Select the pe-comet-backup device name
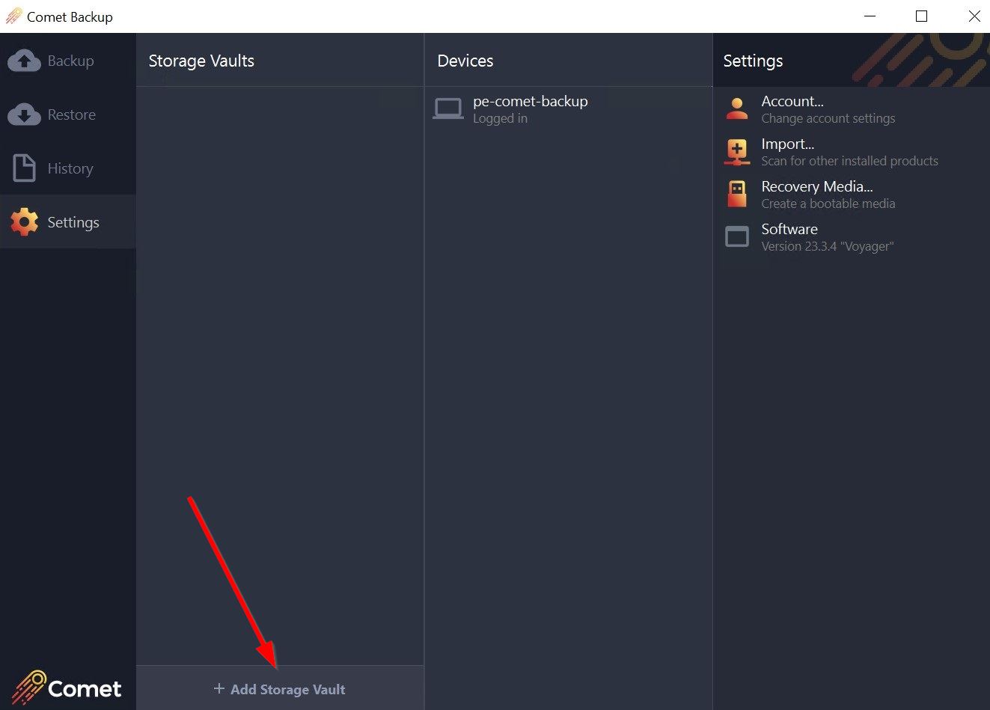This screenshot has width=990, height=710. click(531, 101)
